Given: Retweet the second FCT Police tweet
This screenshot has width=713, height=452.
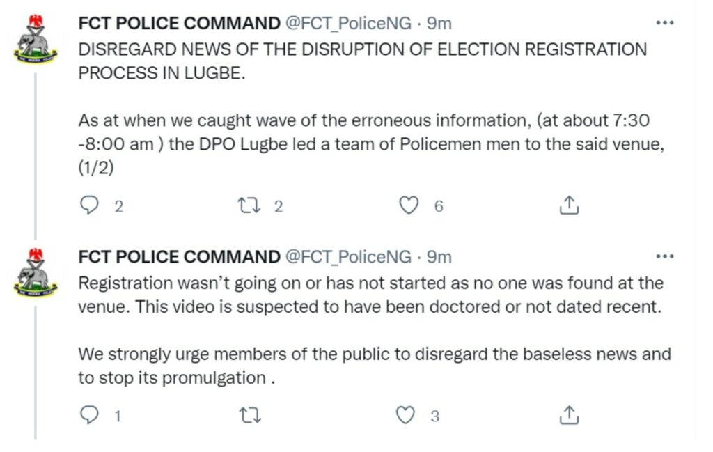Looking at the screenshot, I should 250,415.
